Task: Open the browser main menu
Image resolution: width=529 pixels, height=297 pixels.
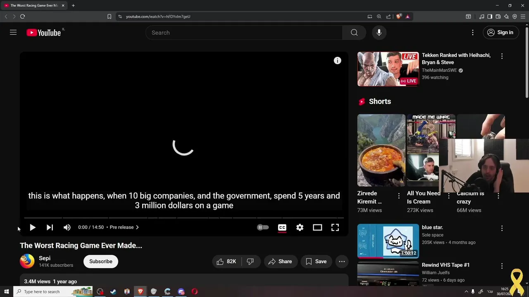Action: pos(523,16)
